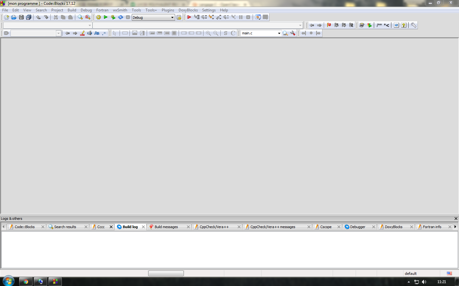Clear all bookmarks
This screenshot has height=286, width=459.
pos(351,25)
